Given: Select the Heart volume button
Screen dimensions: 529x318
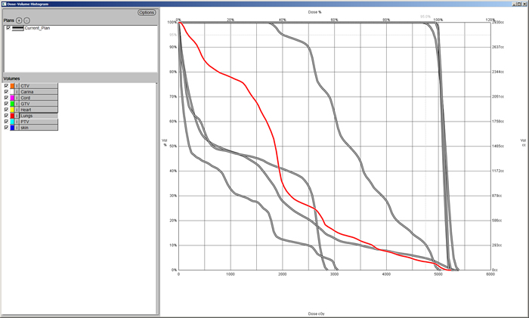Looking at the screenshot, I should (38, 110).
